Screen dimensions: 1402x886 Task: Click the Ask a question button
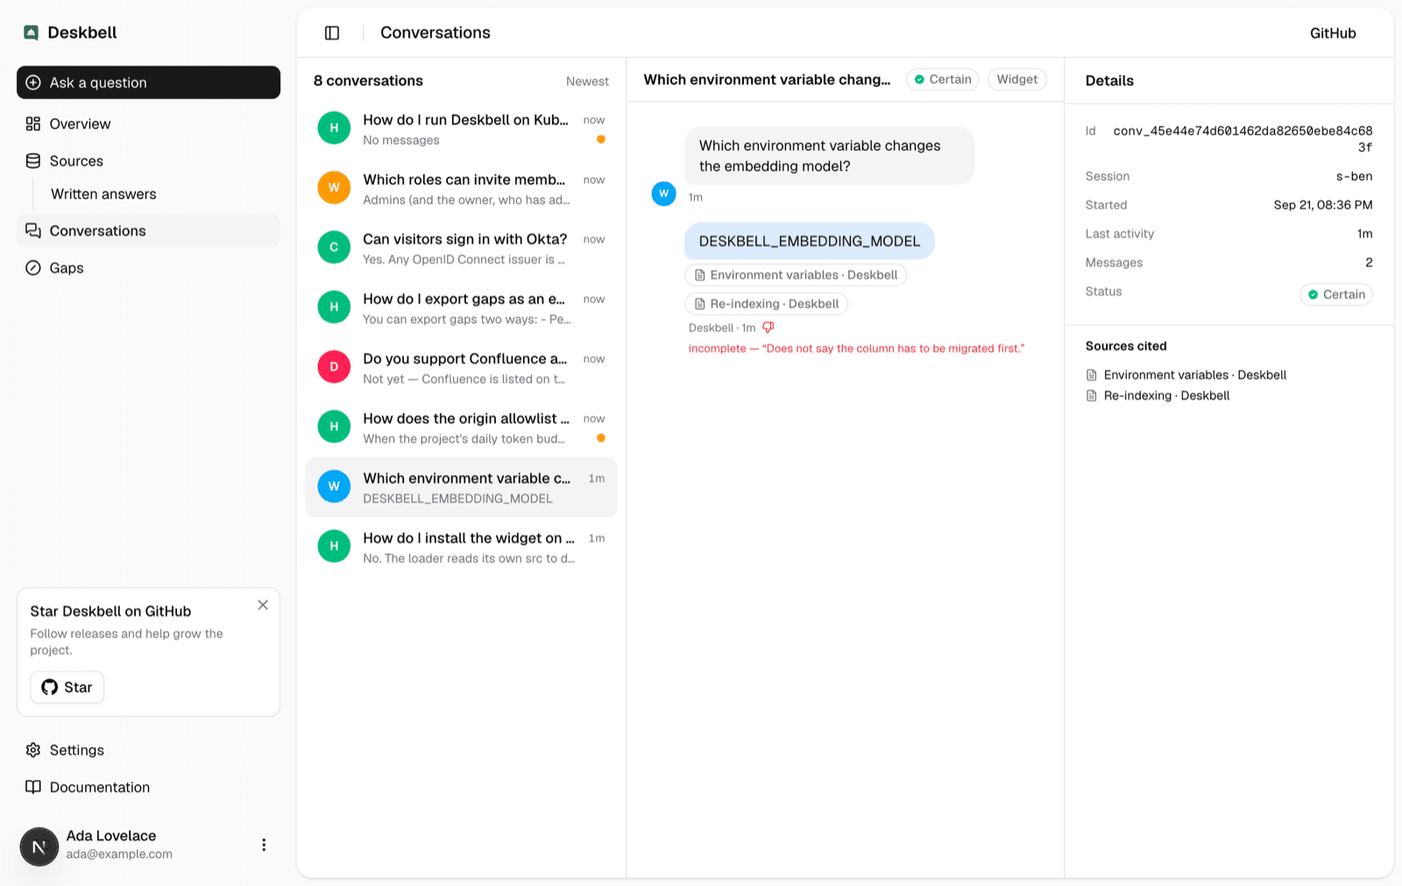click(x=149, y=82)
